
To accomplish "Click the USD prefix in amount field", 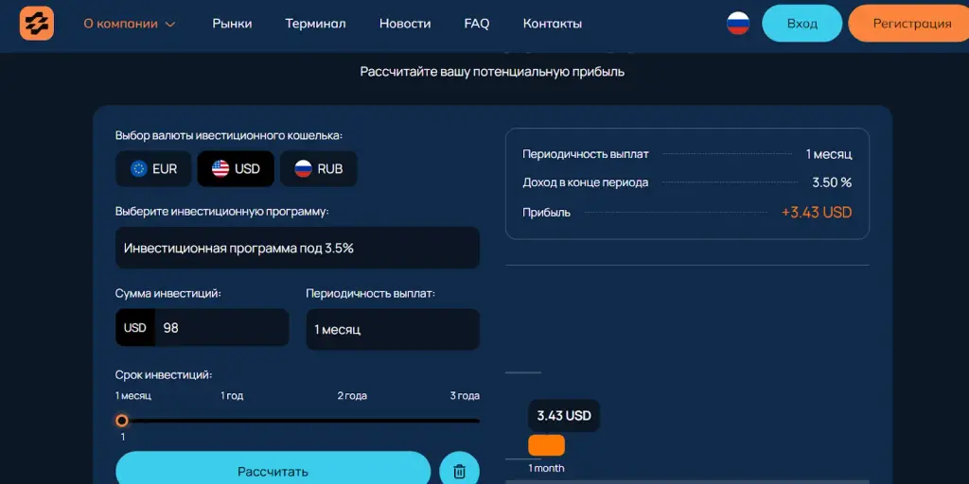I will point(134,328).
